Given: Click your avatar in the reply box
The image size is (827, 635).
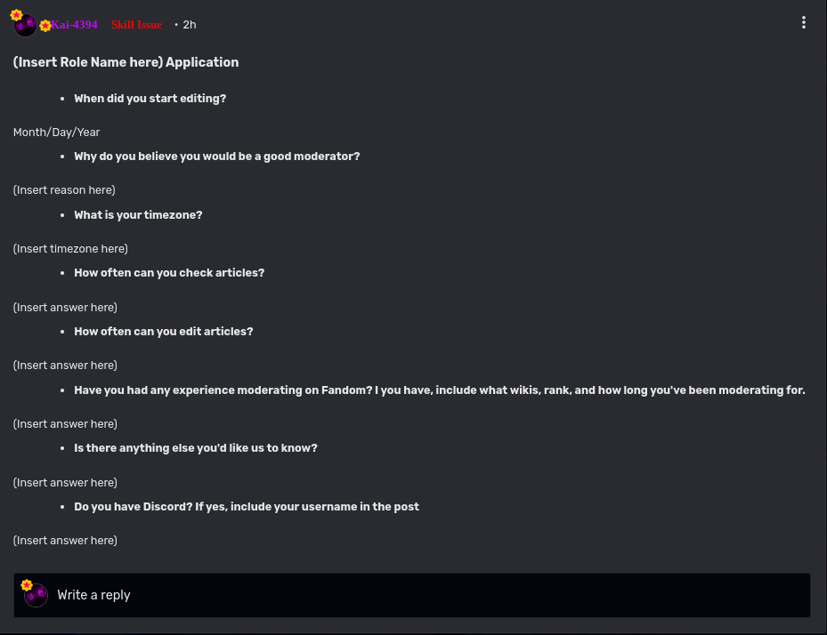Looking at the screenshot, I should point(36,596).
